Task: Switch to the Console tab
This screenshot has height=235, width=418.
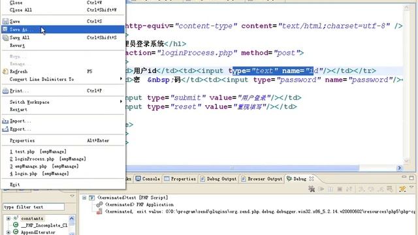Action: click(x=148, y=179)
